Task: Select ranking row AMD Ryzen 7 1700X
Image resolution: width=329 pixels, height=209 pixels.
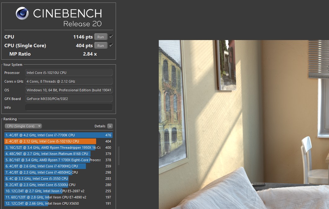Action: (58, 160)
